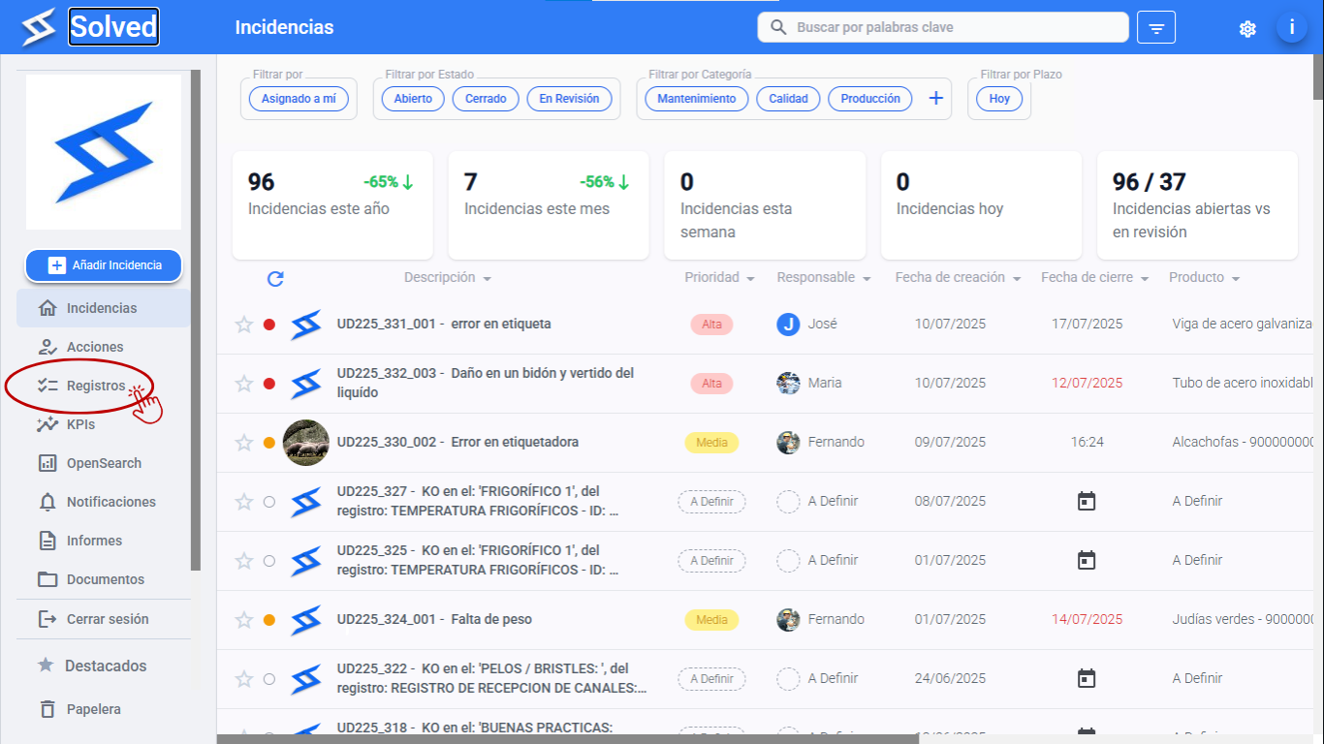Click the Añadir Incidencia button

point(104,265)
